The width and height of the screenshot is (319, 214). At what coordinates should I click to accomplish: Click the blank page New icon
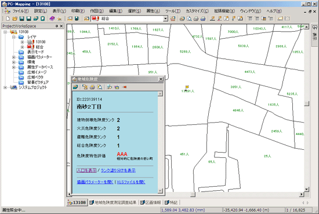click(8, 19)
